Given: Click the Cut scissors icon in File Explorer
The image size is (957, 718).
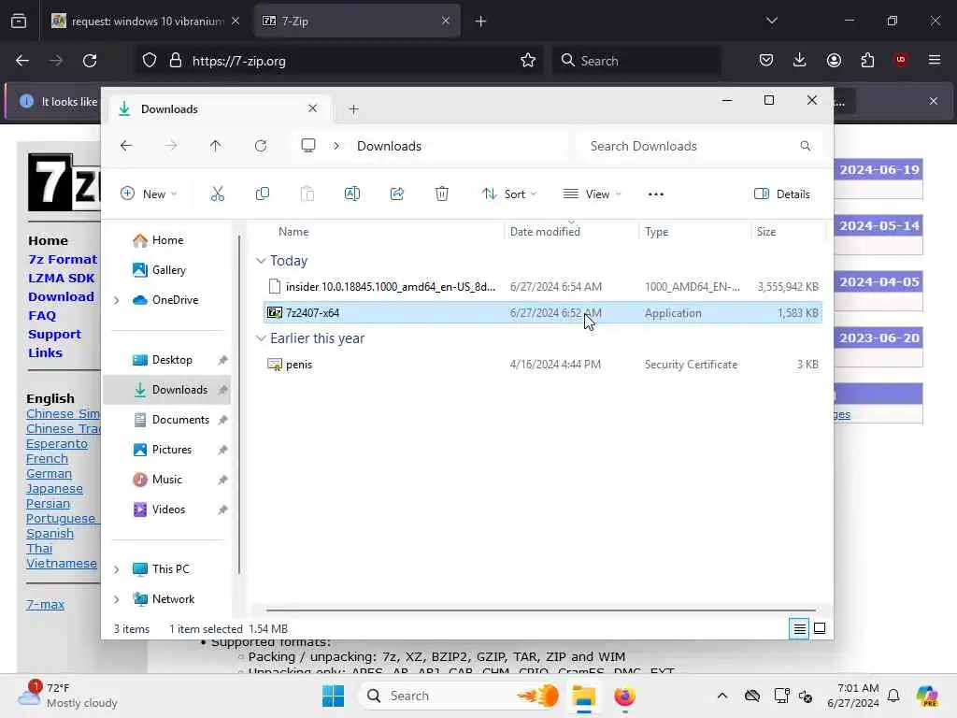Looking at the screenshot, I should click(x=217, y=194).
